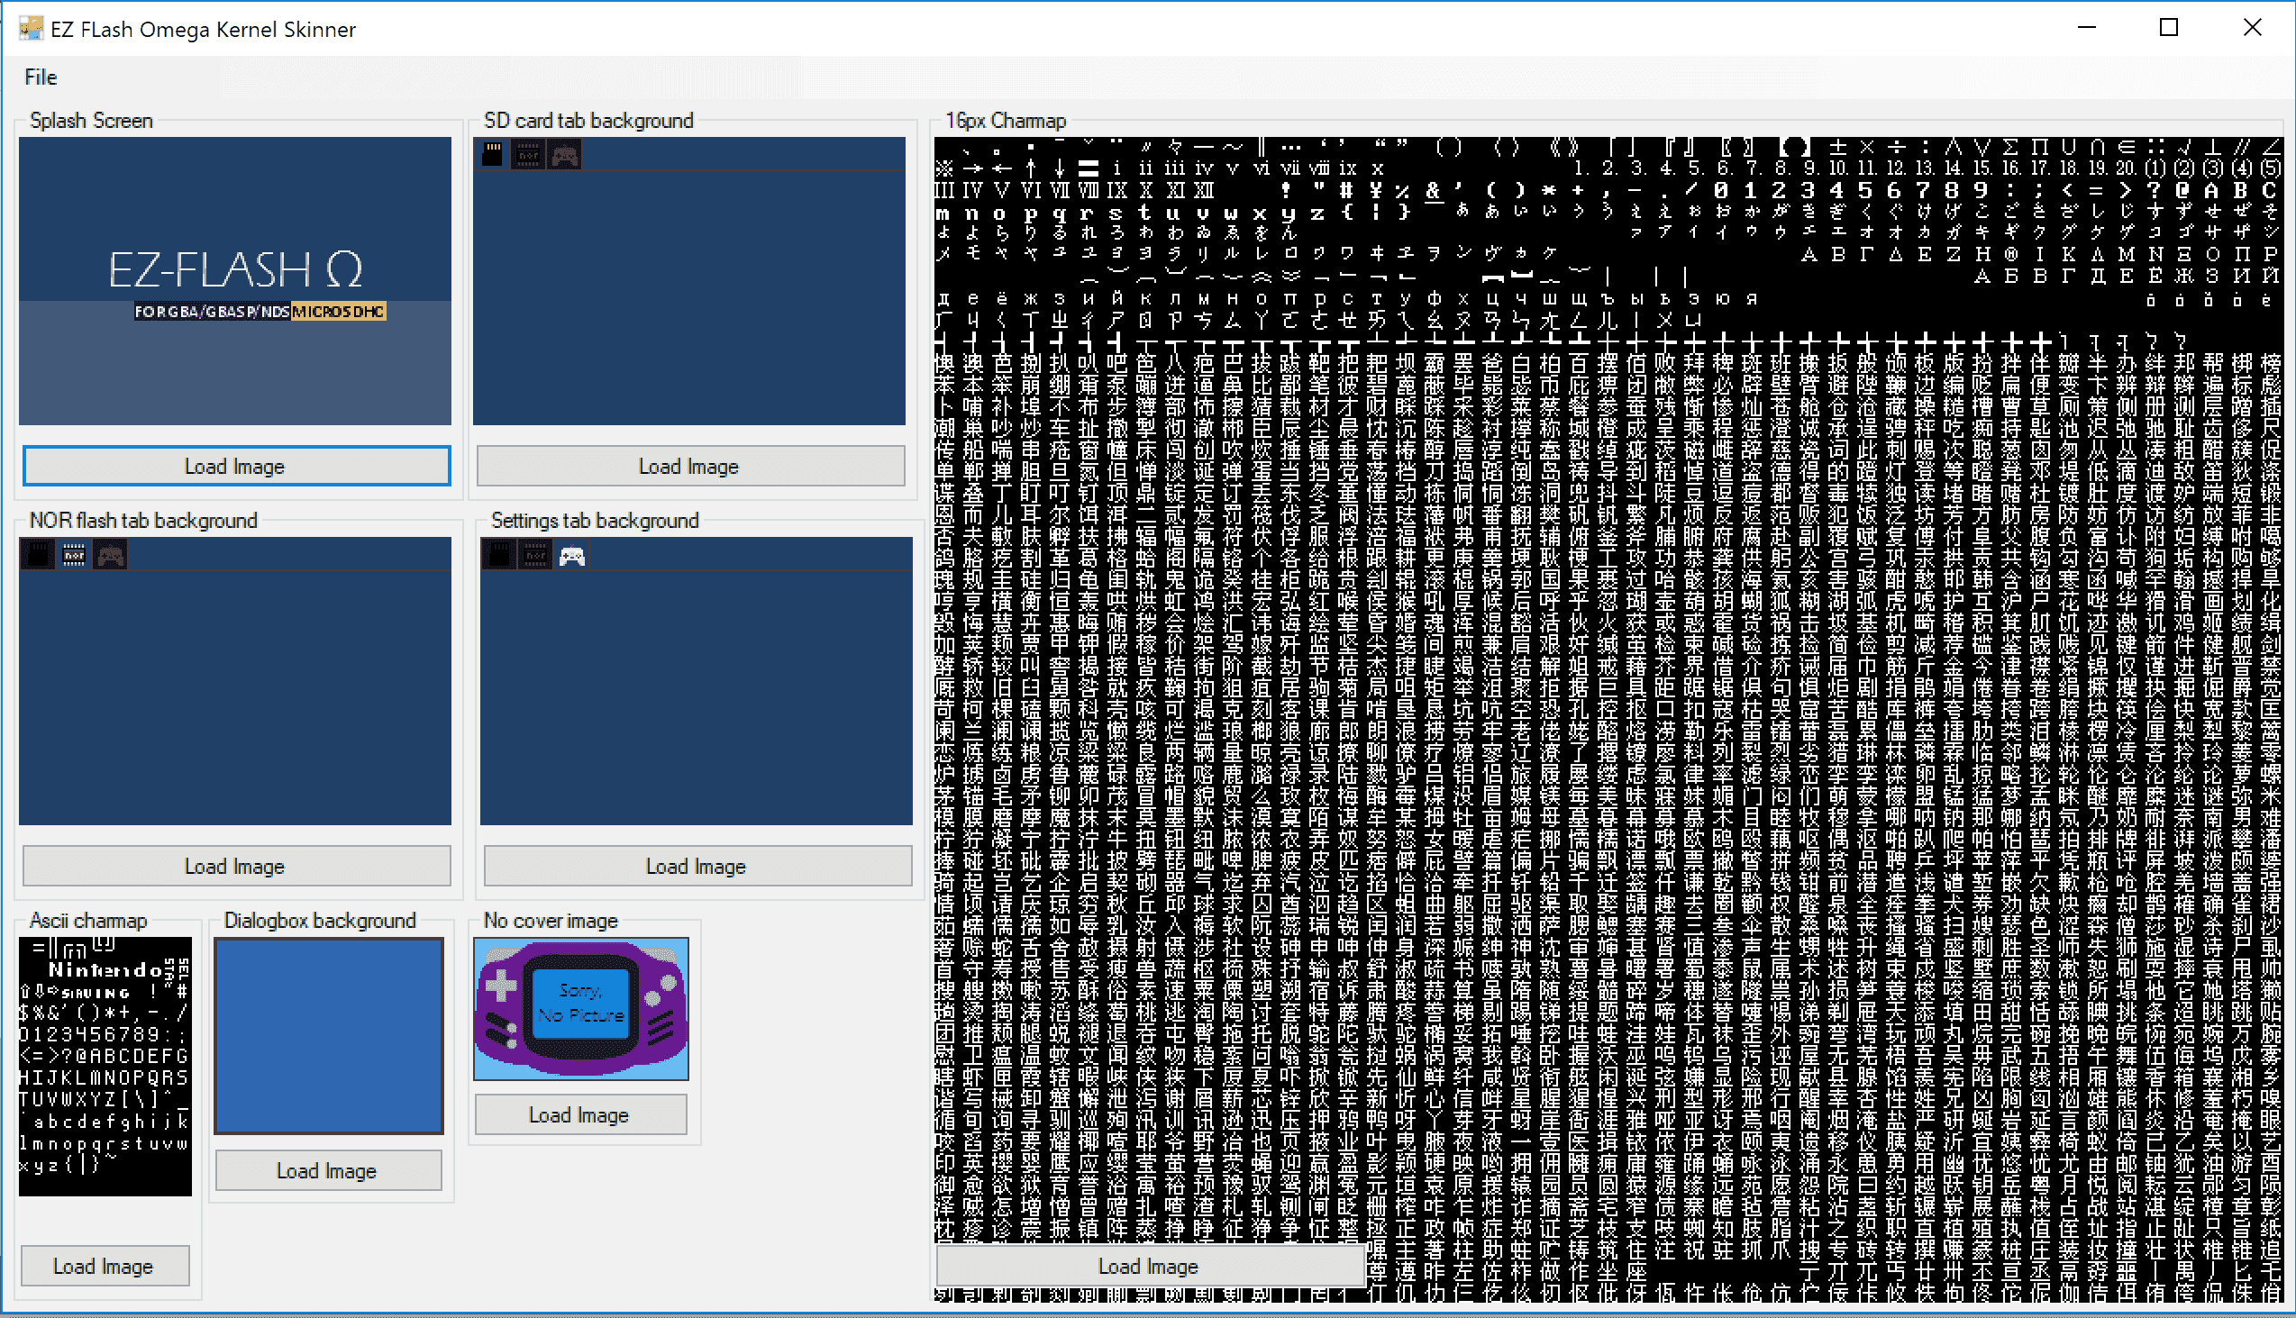Click the SD card icon in NOR flash preview

tap(38, 555)
